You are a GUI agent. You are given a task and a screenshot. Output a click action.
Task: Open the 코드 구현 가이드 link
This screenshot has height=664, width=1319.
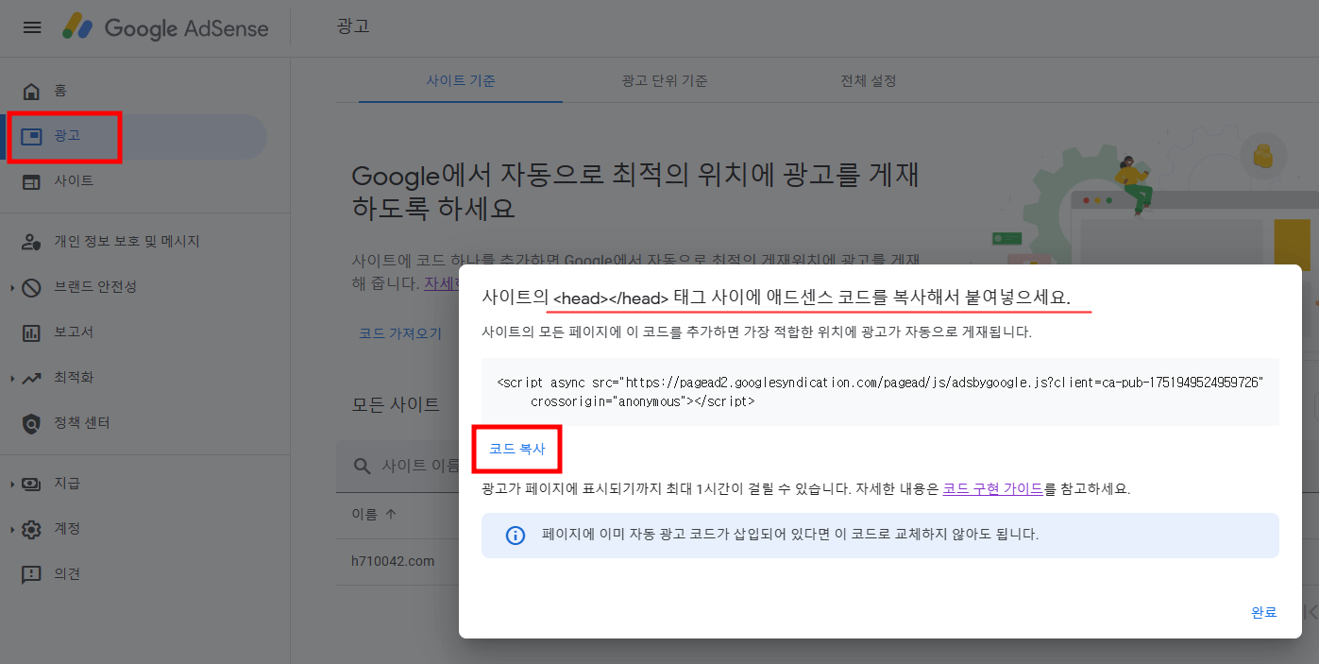click(x=992, y=488)
